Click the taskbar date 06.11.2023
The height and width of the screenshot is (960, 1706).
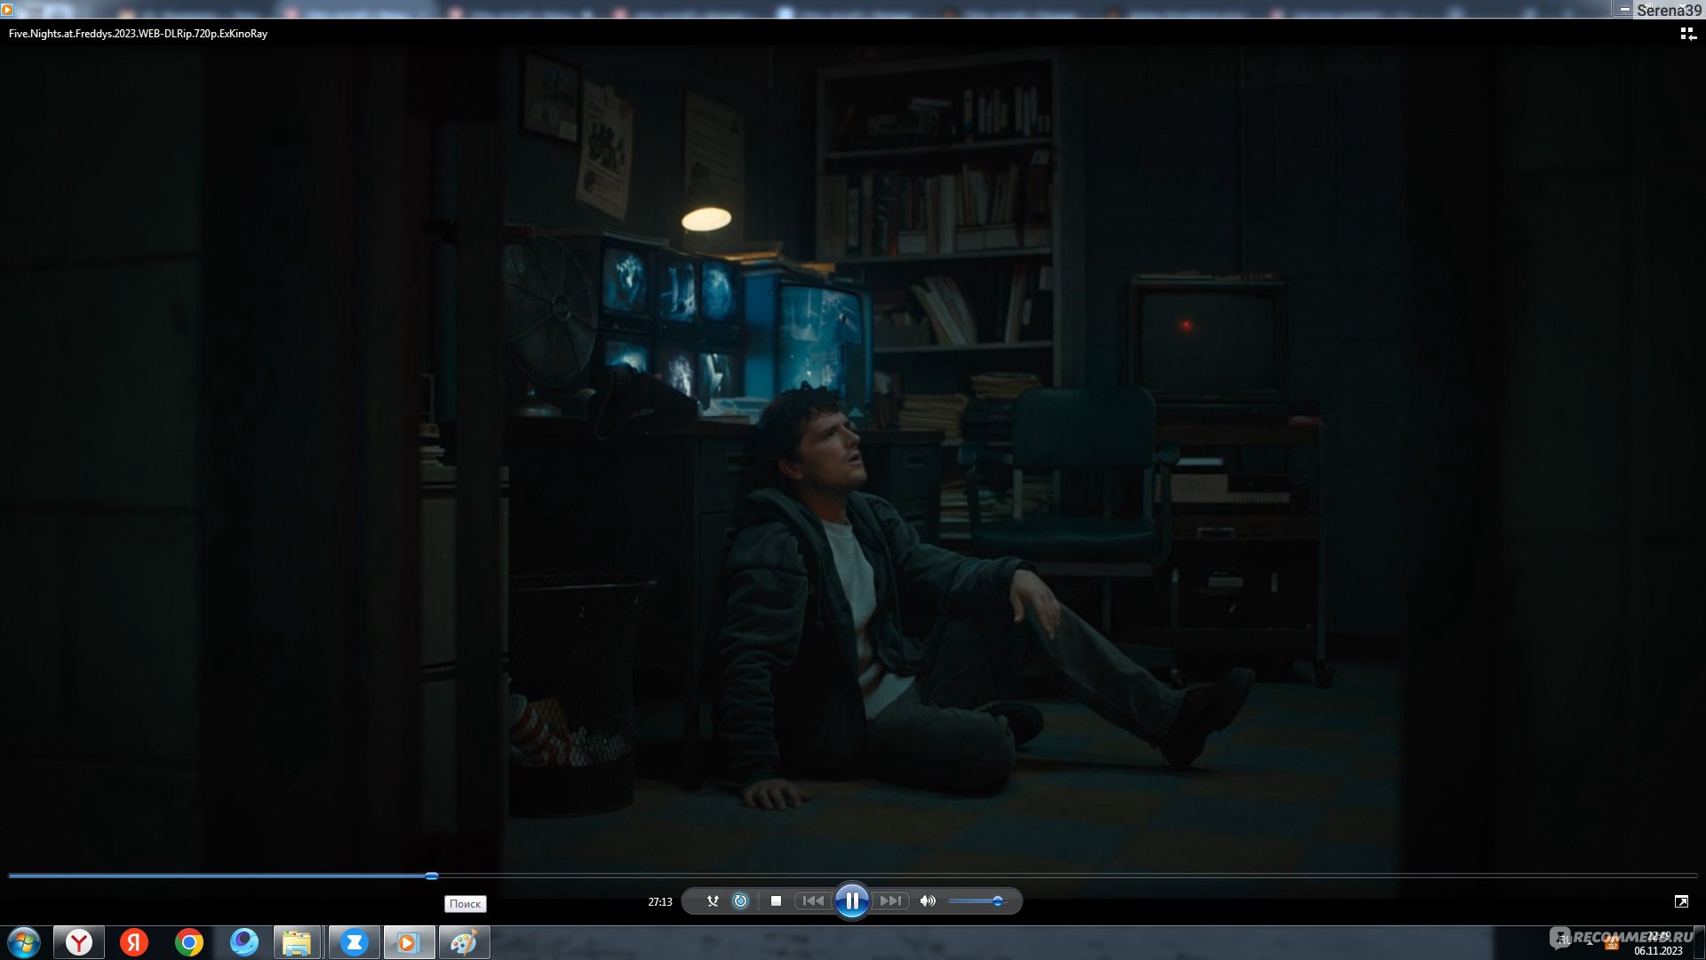pos(1658,950)
